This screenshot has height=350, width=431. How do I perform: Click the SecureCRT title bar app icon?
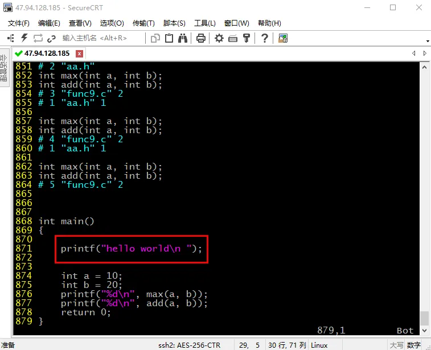[x=8, y=7]
